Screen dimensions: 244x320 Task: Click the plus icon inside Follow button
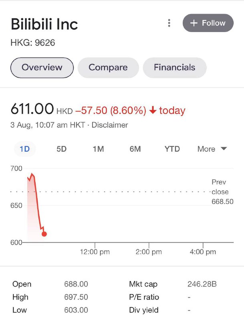[x=195, y=23]
